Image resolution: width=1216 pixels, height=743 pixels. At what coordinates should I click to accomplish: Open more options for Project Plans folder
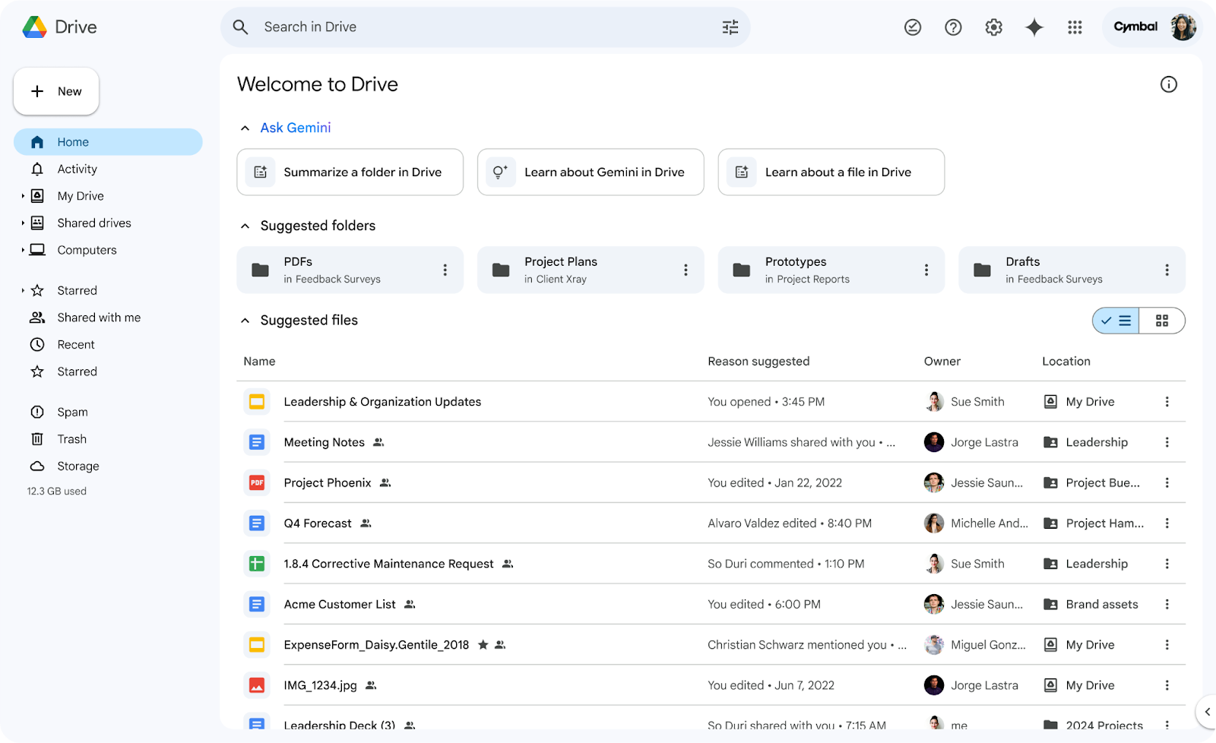(686, 270)
